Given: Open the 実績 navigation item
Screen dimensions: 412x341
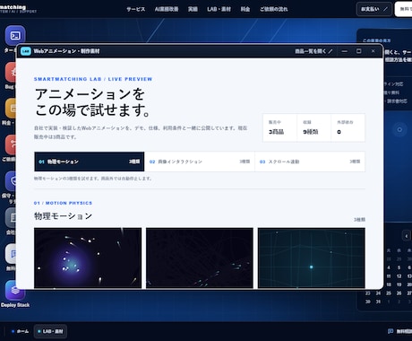Looking at the screenshot, I should coord(193,9).
